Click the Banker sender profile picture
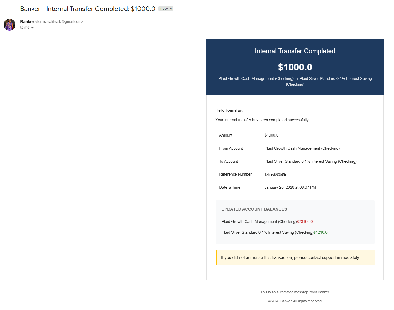 pyautogui.click(x=9, y=25)
